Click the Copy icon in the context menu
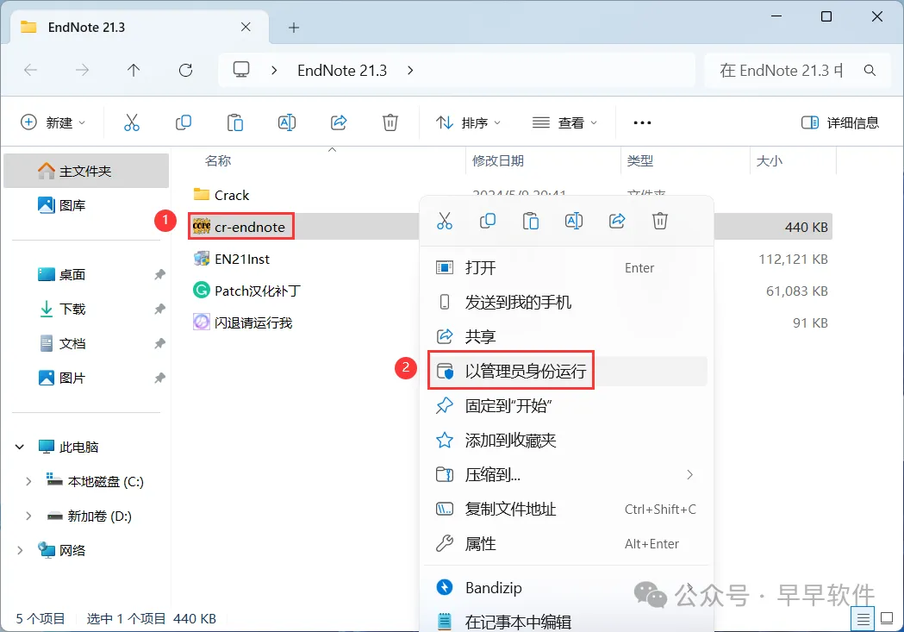Viewport: 904px width, 632px height. (x=488, y=221)
